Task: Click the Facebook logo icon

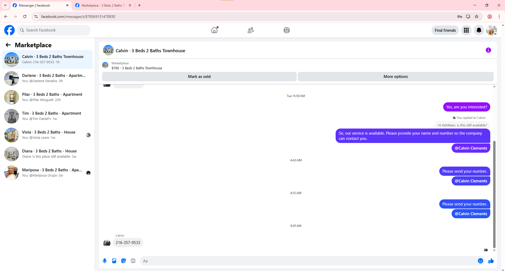Action: coord(9,30)
